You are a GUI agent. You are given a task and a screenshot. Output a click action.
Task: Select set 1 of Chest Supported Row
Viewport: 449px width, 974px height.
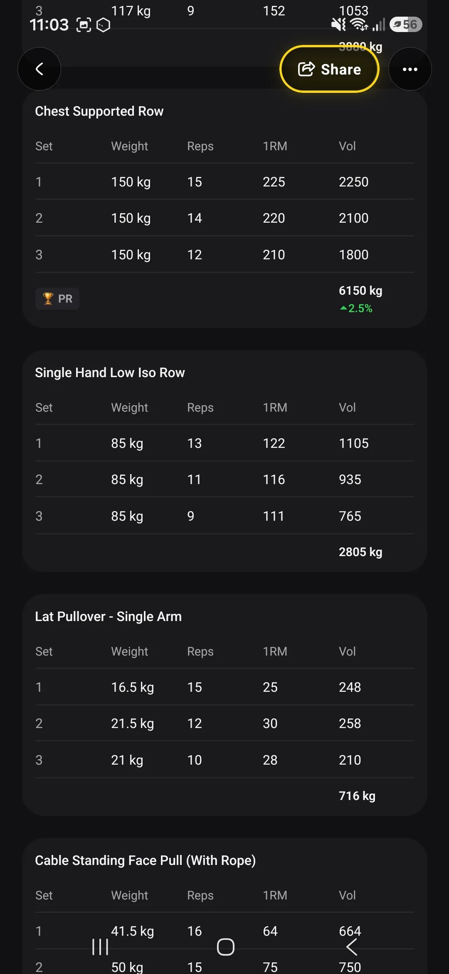(225, 182)
